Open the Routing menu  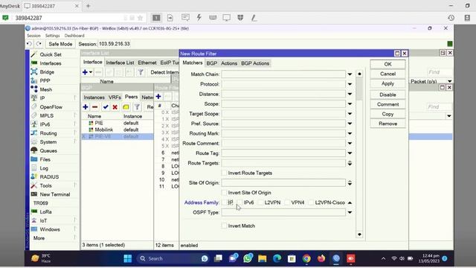(x=48, y=133)
